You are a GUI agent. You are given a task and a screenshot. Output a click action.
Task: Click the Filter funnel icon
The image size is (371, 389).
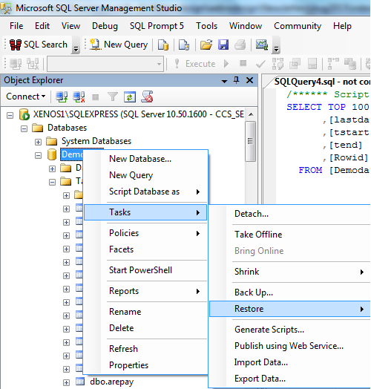tap(113, 97)
